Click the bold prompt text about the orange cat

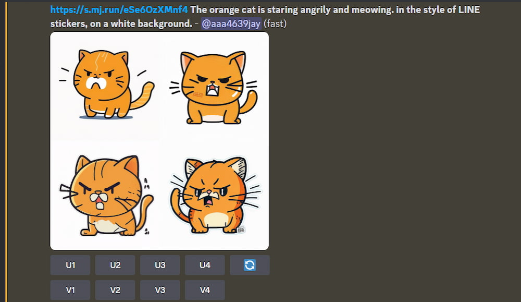point(265,17)
